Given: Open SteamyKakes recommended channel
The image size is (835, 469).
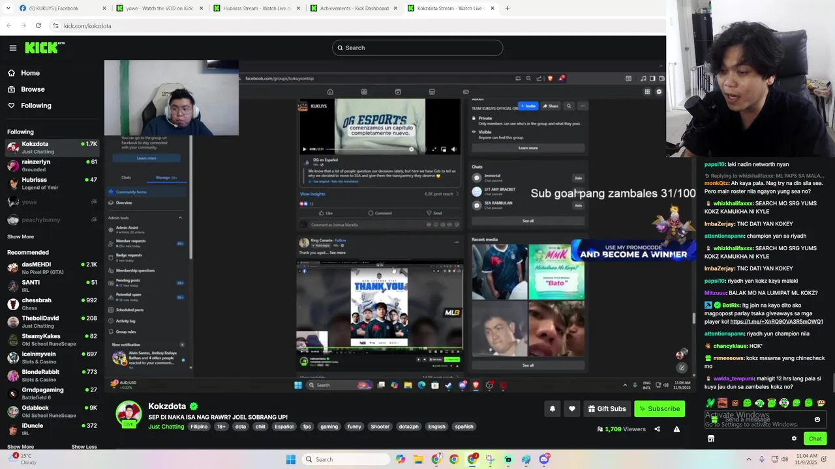Looking at the screenshot, I should tap(52, 339).
